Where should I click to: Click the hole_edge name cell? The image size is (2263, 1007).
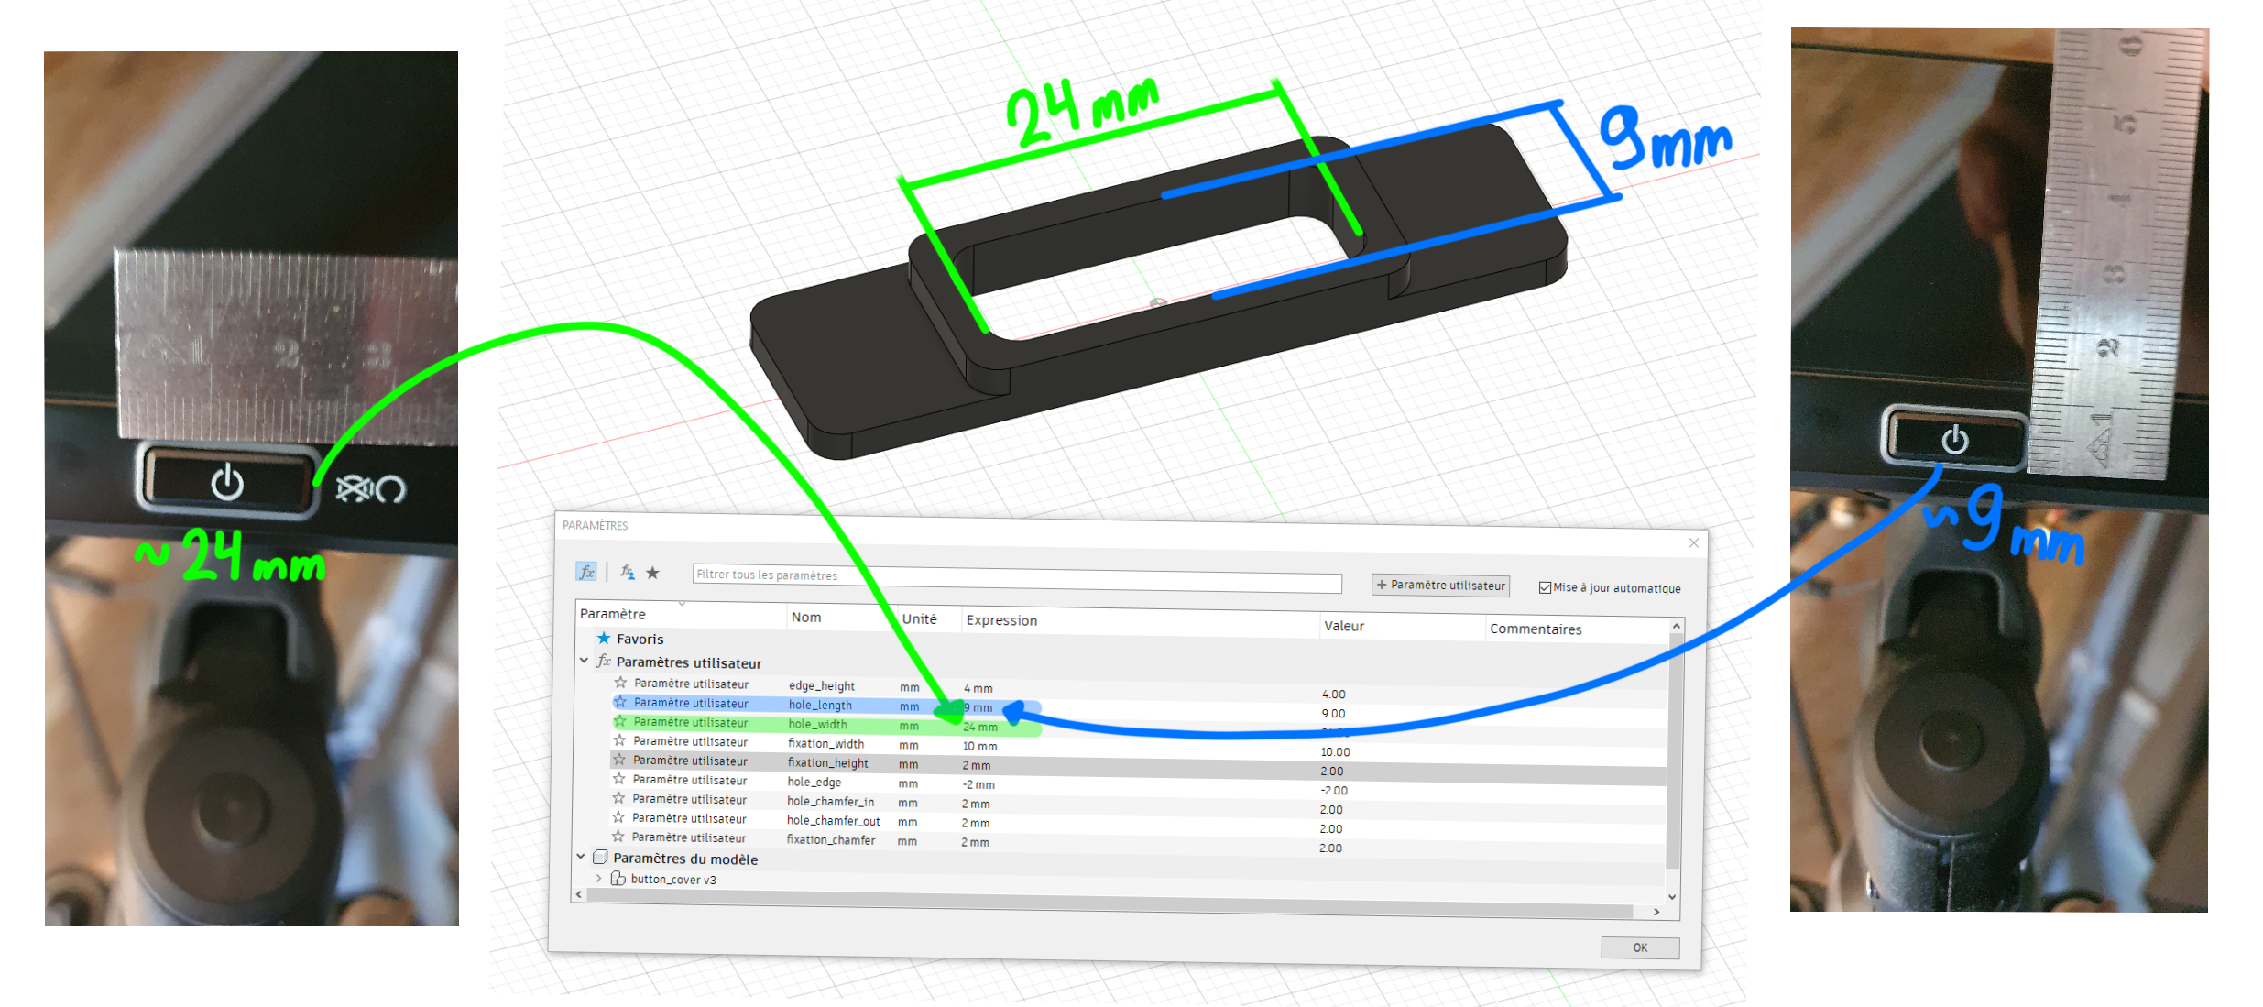[814, 782]
